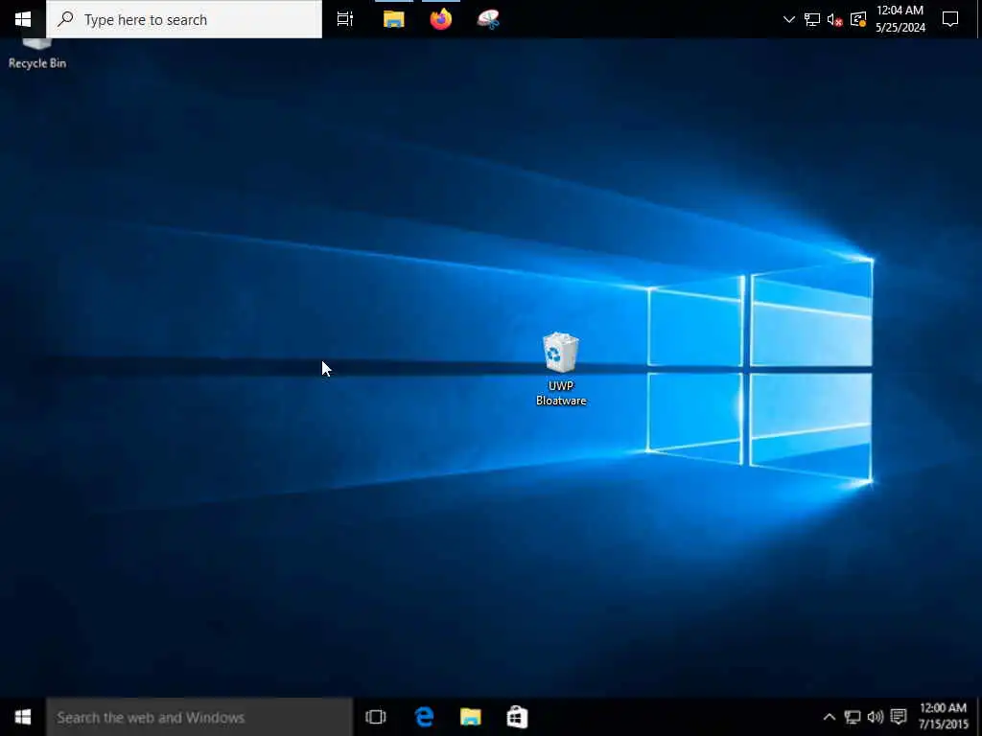Screen dimensions: 982x736
Task: Click the 'Type here to search' box
Action: (x=184, y=19)
